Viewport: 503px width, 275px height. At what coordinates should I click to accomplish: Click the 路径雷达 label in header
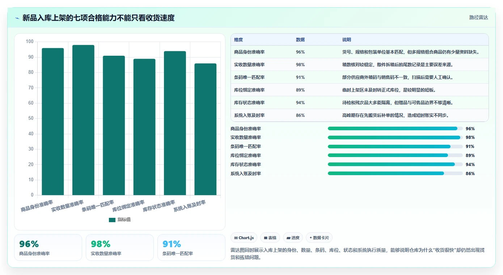click(x=478, y=17)
